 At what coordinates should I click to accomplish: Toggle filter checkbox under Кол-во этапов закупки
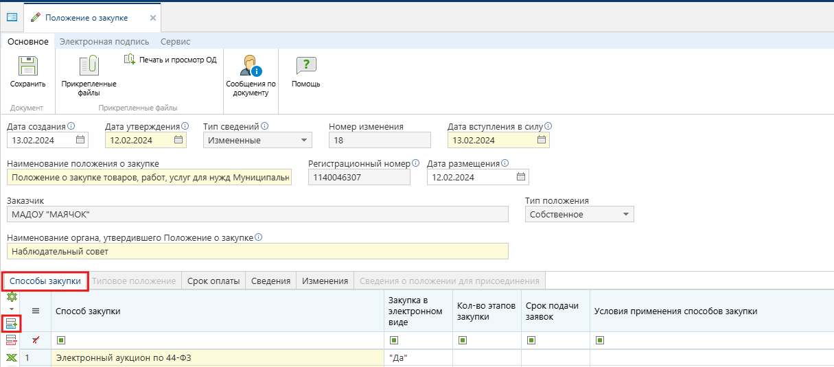pos(462,340)
